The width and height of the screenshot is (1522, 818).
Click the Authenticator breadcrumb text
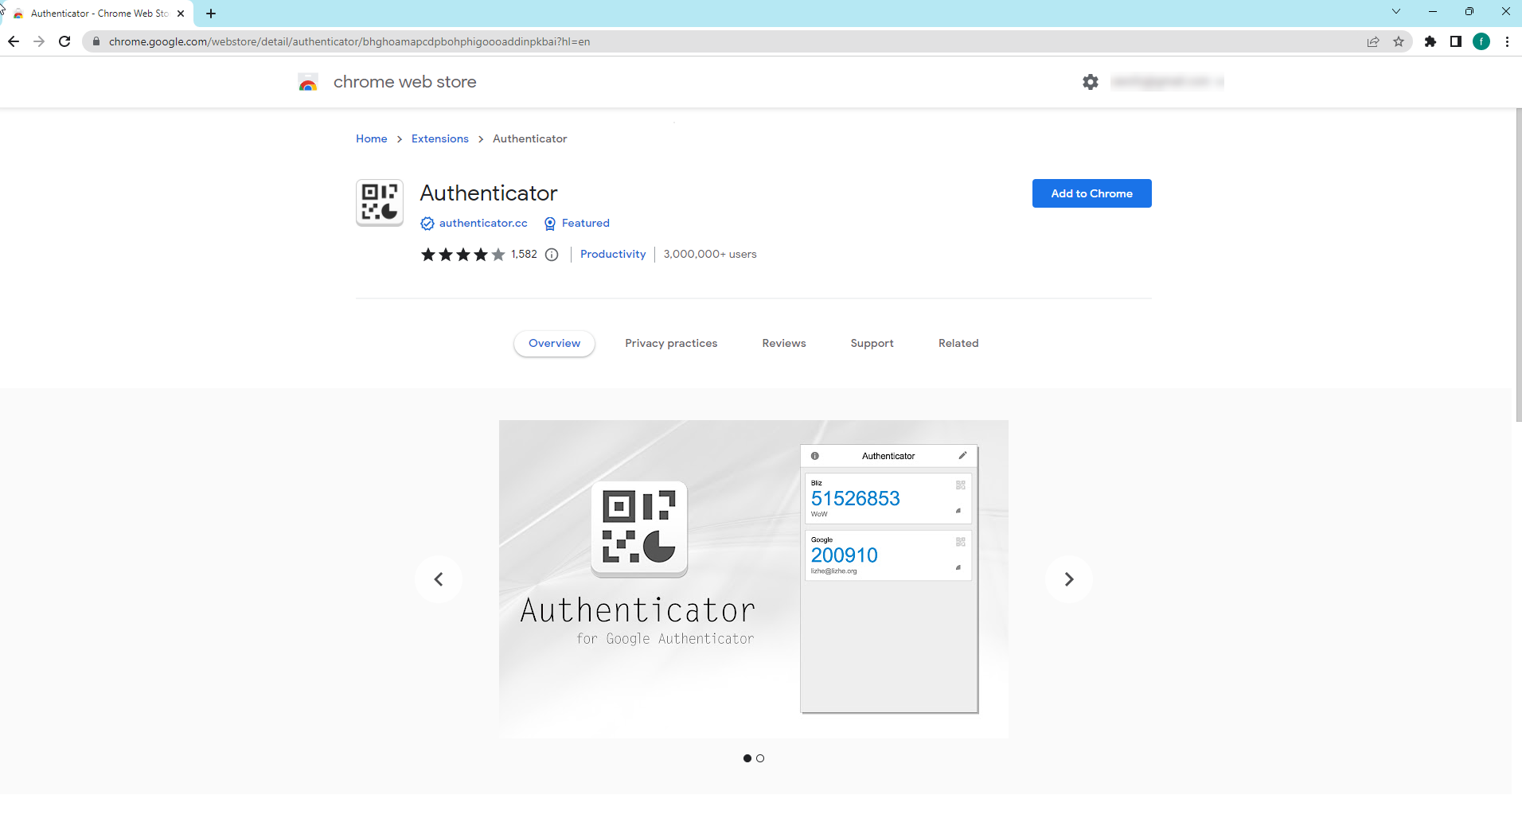tap(530, 138)
